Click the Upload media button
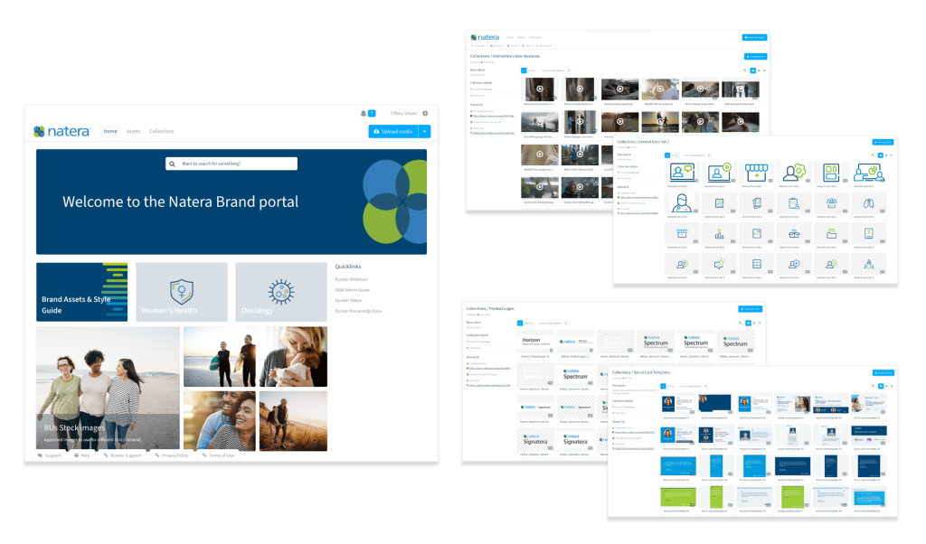 click(x=393, y=132)
